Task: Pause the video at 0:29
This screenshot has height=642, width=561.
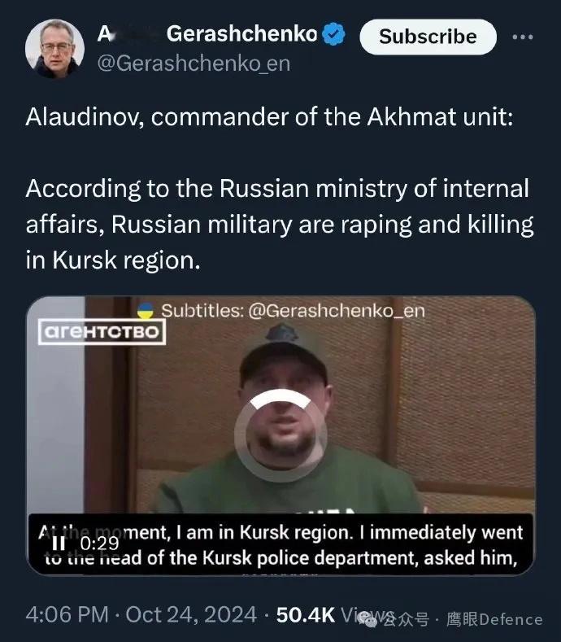Action: point(59,544)
